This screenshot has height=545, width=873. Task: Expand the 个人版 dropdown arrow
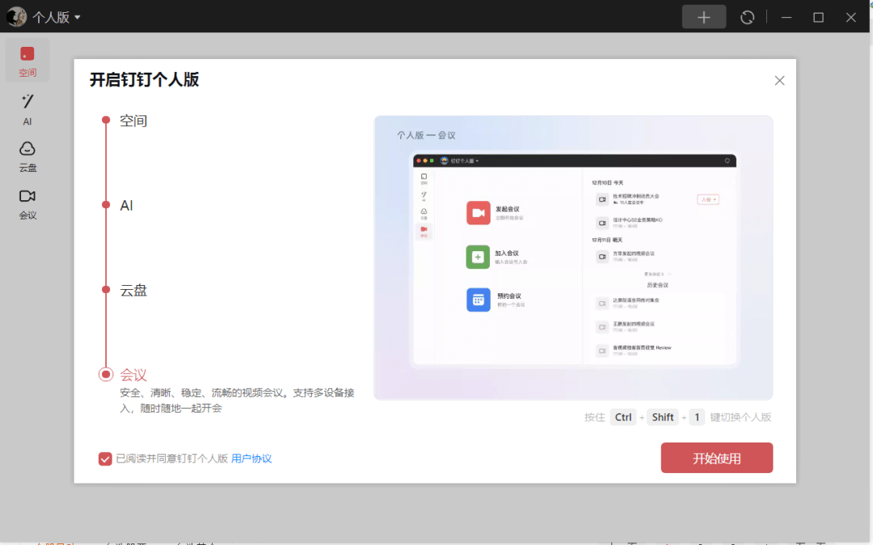(x=77, y=18)
